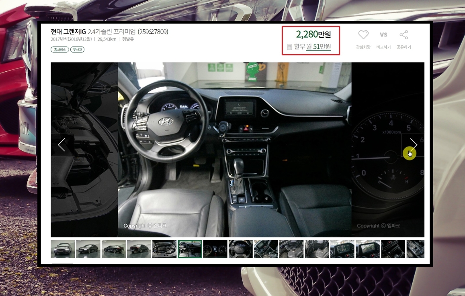Click the share icon above 공유하기
Viewport: 465px width, 296px height.
click(404, 34)
